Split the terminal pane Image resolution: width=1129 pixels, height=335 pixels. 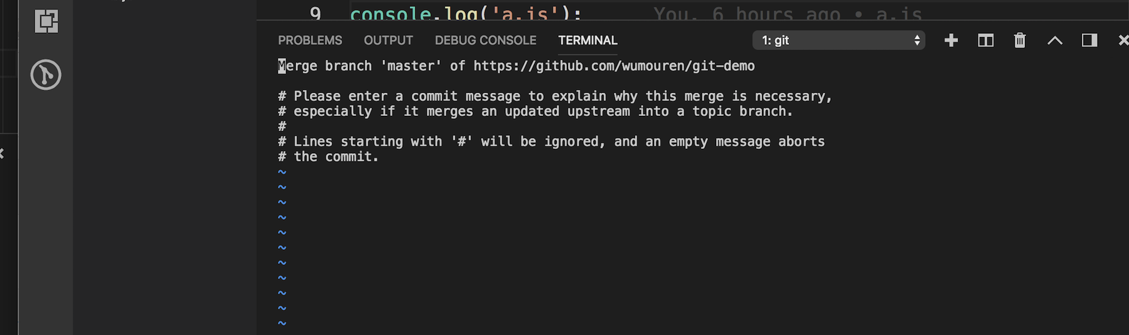pos(986,40)
